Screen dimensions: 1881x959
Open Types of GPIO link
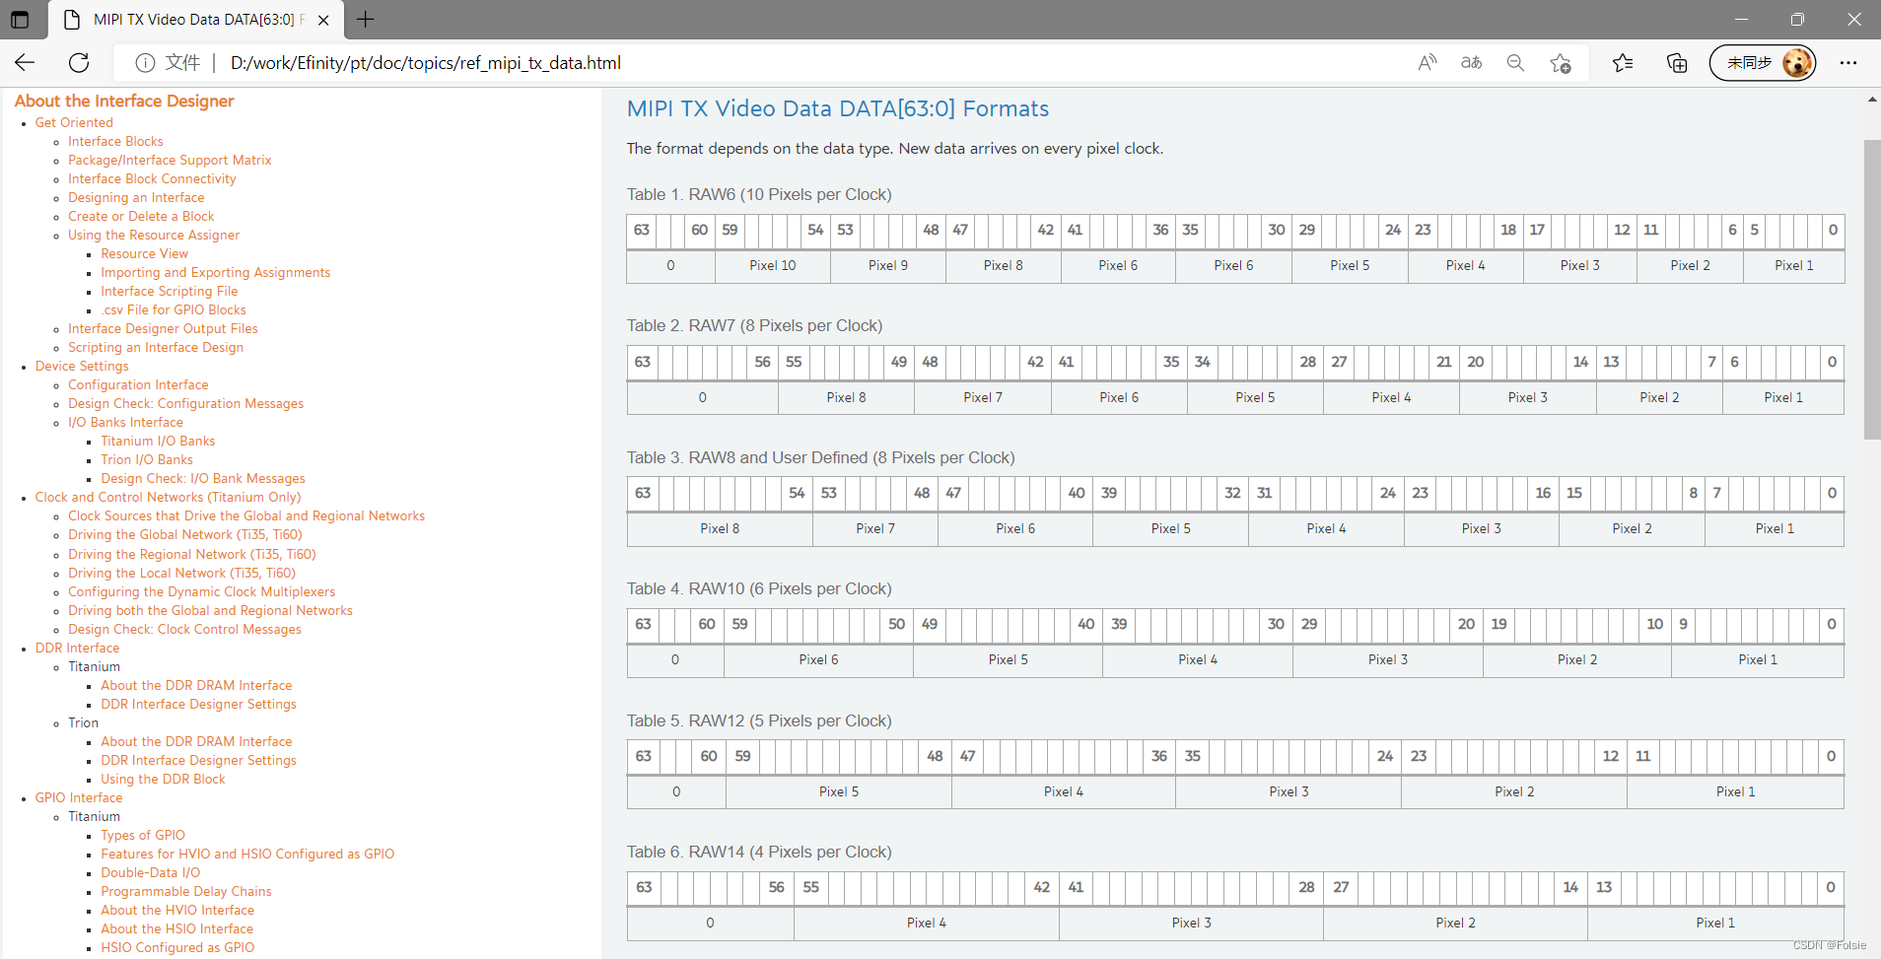tap(143, 835)
